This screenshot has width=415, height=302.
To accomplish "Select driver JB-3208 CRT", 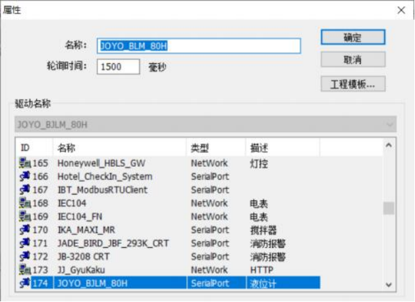I will pos(84,257).
